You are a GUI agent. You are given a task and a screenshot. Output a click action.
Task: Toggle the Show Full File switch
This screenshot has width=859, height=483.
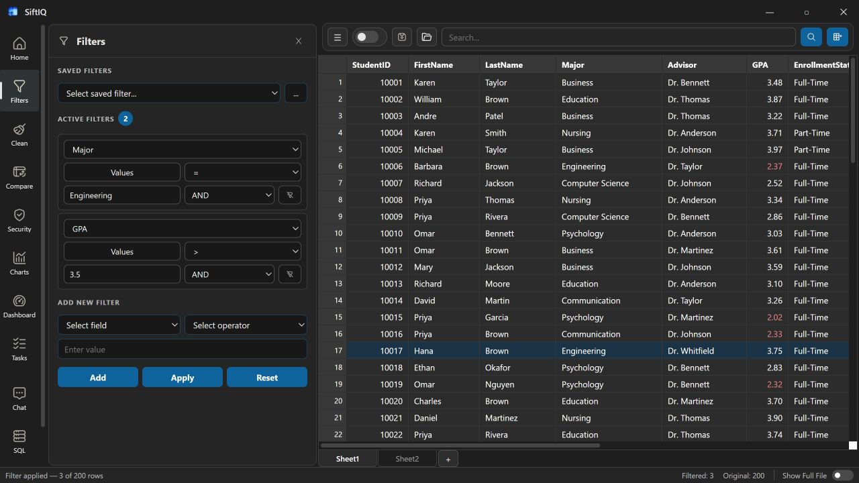pyautogui.click(x=842, y=476)
